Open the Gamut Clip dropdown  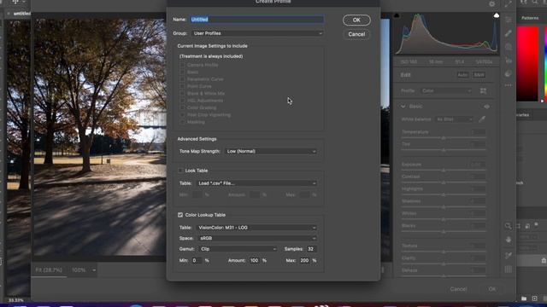coord(238,249)
